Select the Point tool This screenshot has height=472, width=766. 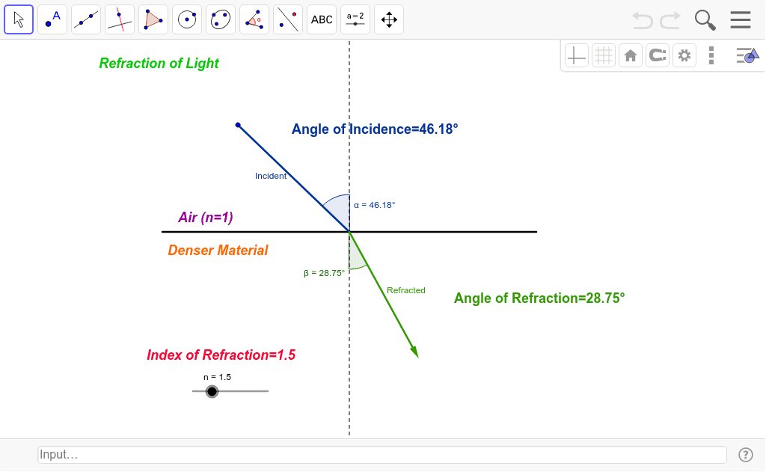tap(52, 19)
